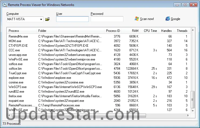
Task: Select the RemoteProcesses... process row
Action: point(99,105)
